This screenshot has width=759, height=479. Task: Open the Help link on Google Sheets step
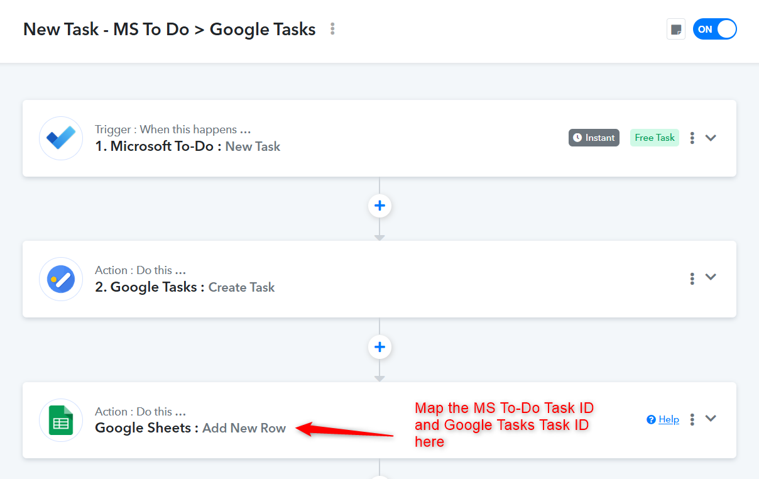tap(669, 419)
